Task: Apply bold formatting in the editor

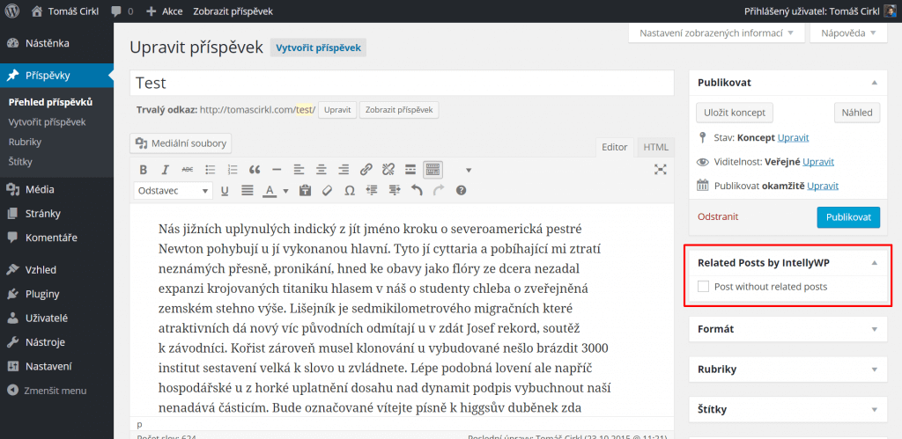Action: (x=144, y=170)
